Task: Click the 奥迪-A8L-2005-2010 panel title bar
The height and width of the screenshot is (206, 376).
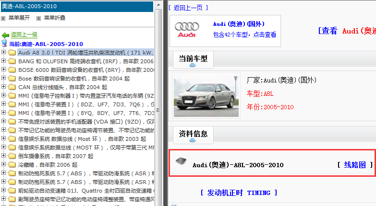Action: click(77, 6)
